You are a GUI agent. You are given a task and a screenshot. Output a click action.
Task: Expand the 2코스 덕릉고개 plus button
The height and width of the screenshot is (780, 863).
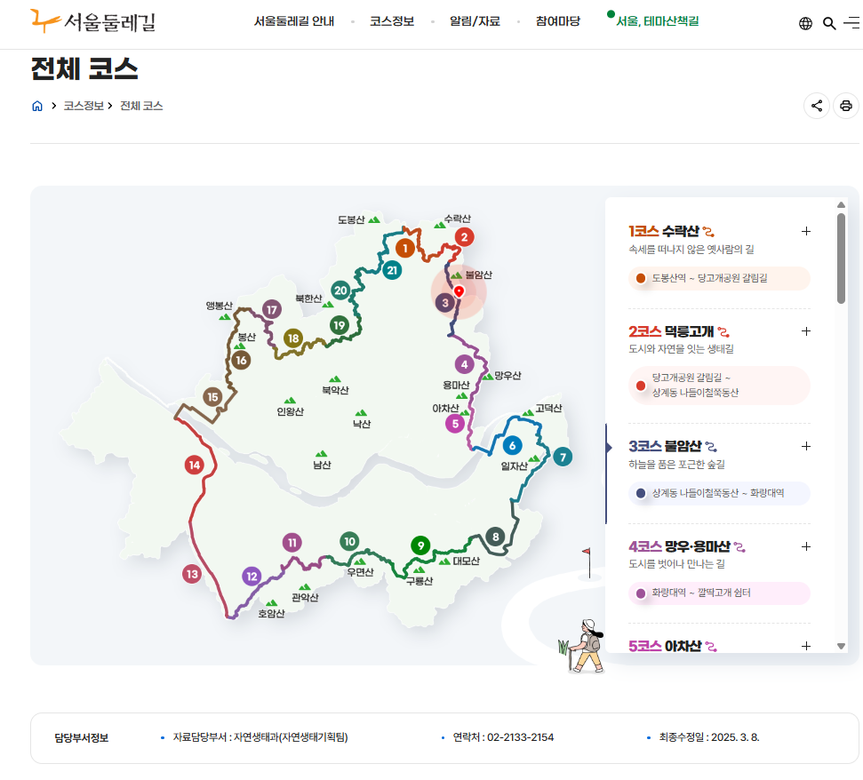[x=806, y=331]
